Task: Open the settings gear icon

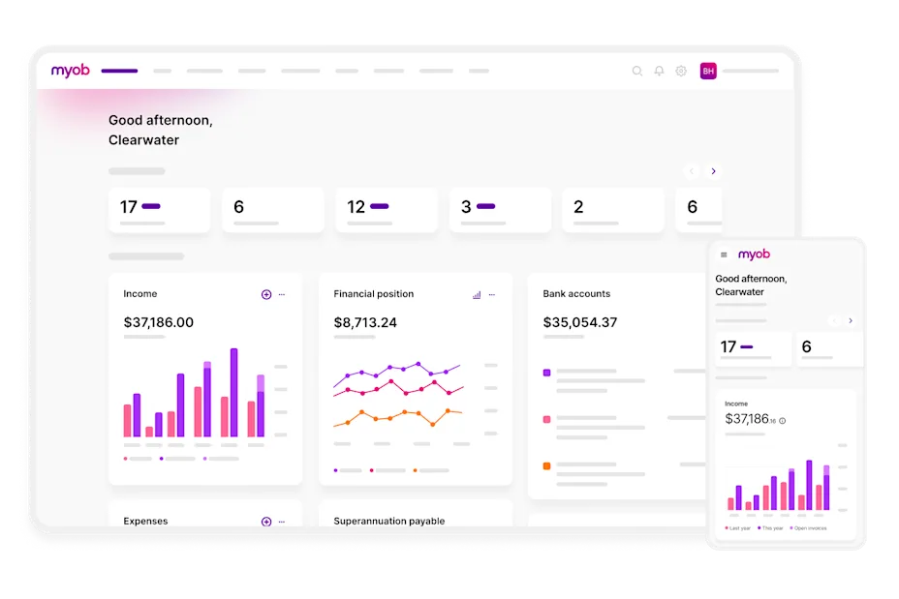Action: tap(680, 71)
